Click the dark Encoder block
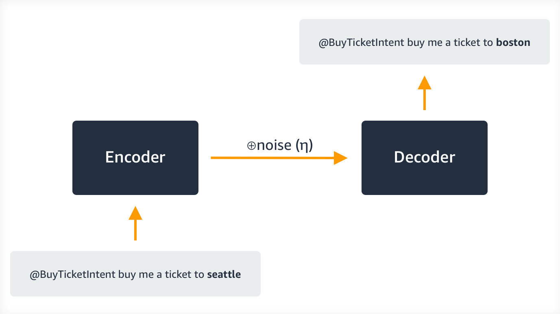 tap(135, 158)
